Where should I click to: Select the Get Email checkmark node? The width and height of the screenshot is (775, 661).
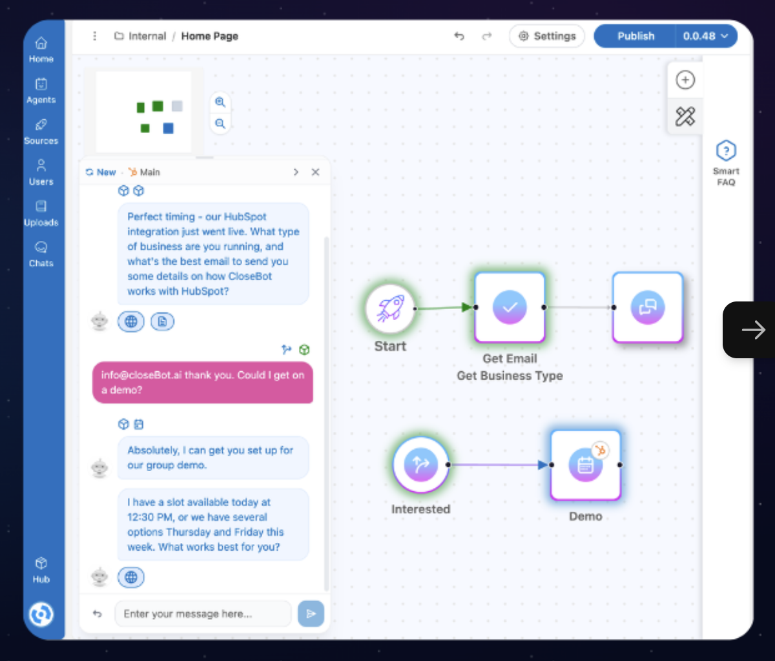pos(510,307)
